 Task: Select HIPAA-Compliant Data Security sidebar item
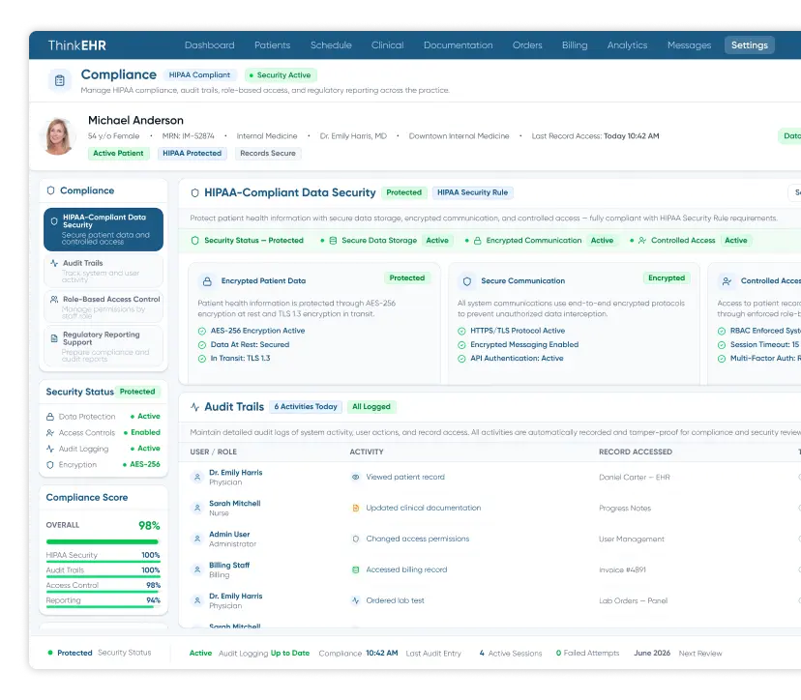coord(104,229)
